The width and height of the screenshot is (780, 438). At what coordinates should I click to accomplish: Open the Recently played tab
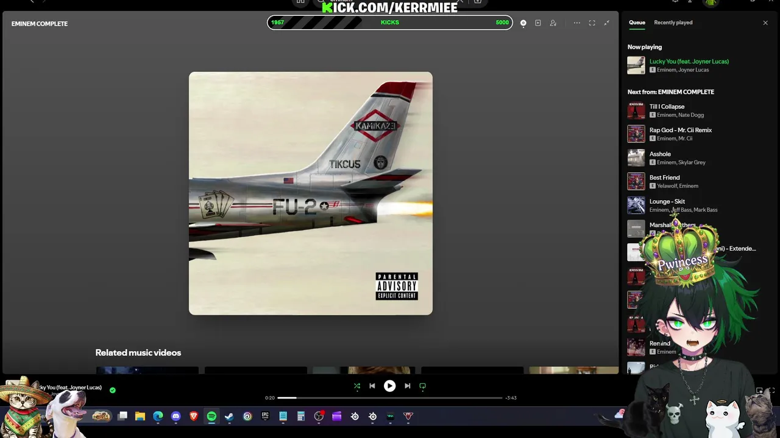point(673,23)
